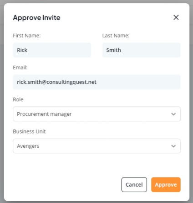Click the Approve Invite dialog heading
The height and width of the screenshot is (203, 193).
point(36,18)
